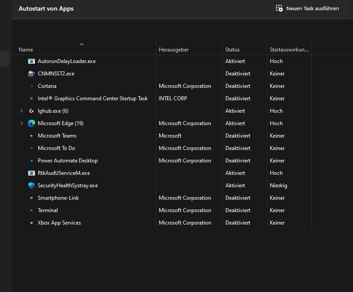Select the Power Automate Desktop row
The height and width of the screenshot is (292, 353).
pyautogui.click(x=68, y=161)
